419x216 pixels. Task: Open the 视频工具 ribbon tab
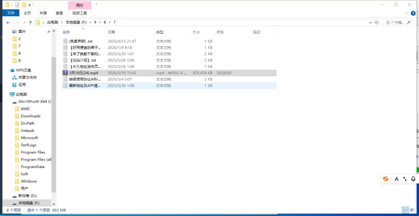[80, 13]
